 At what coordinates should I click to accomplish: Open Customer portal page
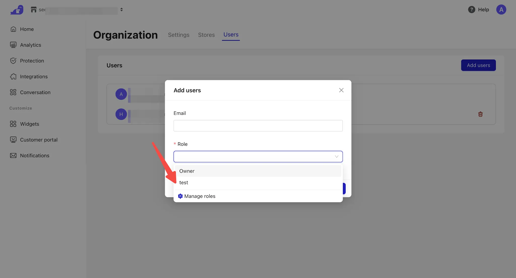39,140
